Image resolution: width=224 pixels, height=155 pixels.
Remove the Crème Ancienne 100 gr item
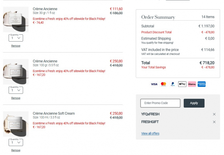[16, 98]
